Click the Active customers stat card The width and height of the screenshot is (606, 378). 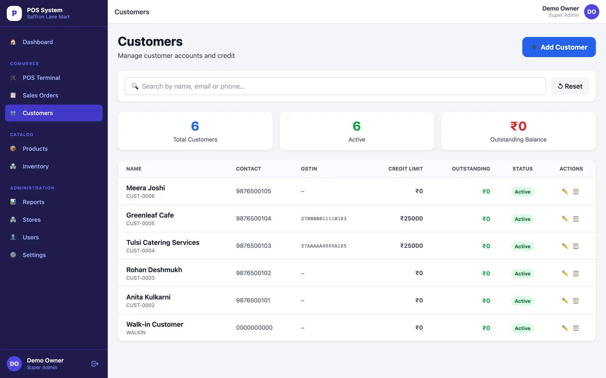pyautogui.click(x=357, y=131)
